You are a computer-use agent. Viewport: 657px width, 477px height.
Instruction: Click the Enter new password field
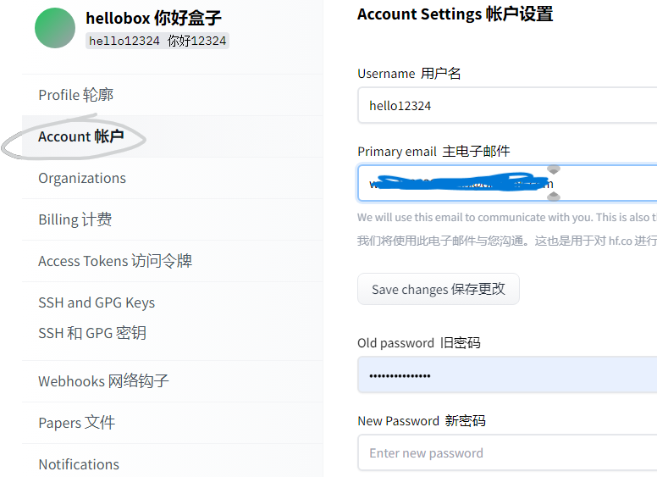(508, 453)
